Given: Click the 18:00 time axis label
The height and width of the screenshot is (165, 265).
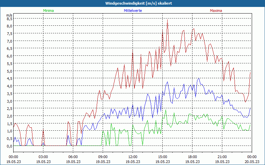Looking at the screenshot, I should pyautogui.click(x=192, y=157).
